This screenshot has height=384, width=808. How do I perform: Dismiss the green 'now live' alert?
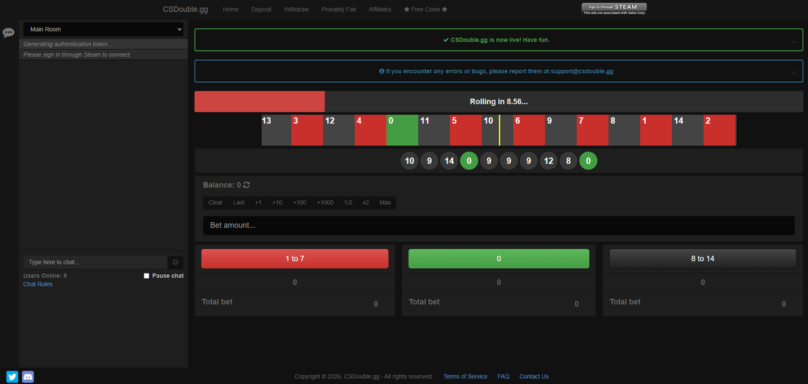point(793,40)
